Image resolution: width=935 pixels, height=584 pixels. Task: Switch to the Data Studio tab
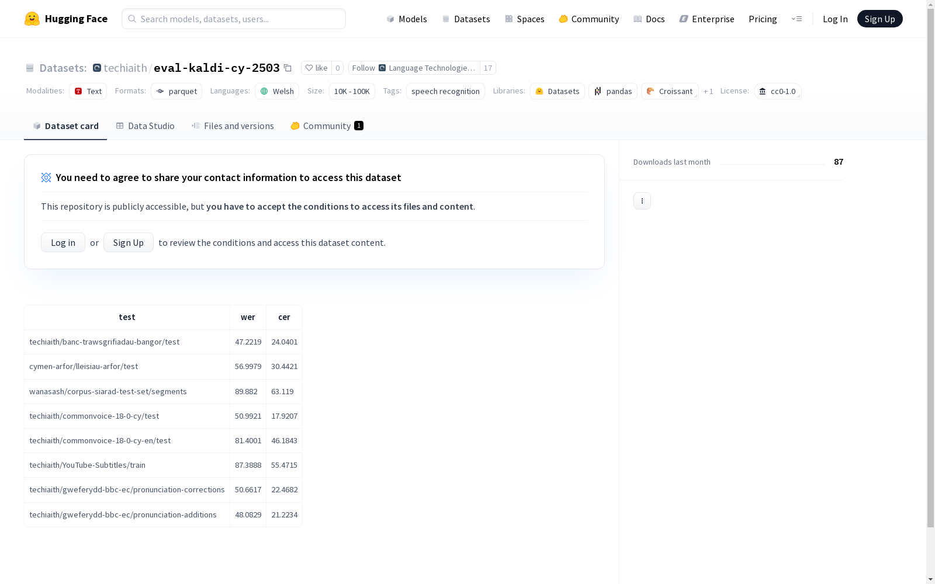[x=145, y=126]
